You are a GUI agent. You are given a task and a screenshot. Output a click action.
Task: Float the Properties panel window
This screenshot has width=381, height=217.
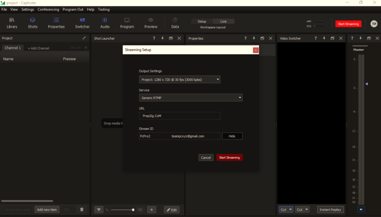(x=262, y=38)
